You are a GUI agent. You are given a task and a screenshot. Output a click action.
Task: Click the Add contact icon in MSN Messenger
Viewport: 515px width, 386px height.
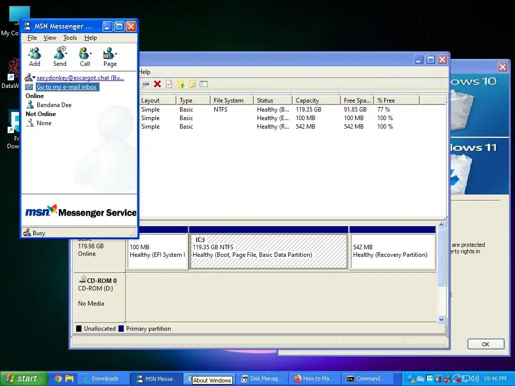(35, 53)
